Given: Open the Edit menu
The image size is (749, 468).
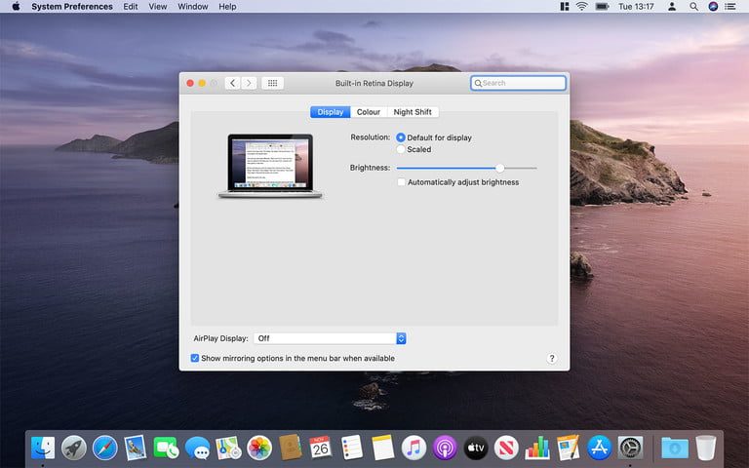Looking at the screenshot, I should [x=131, y=6].
